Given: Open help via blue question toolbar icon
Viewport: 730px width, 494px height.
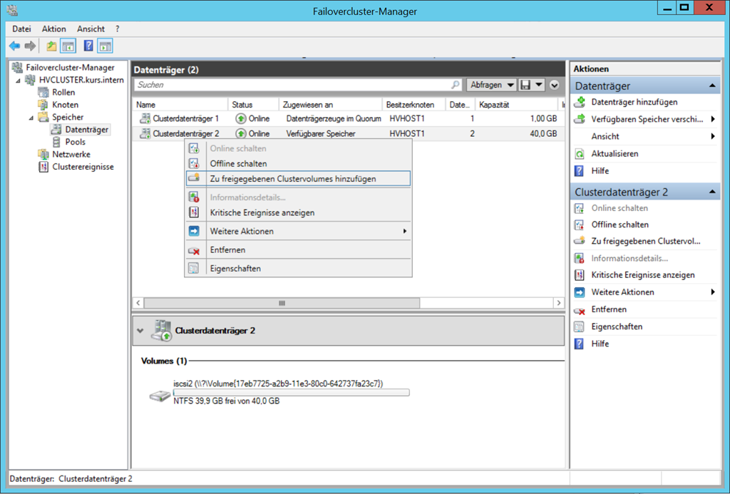Looking at the screenshot, I should 88,46.
